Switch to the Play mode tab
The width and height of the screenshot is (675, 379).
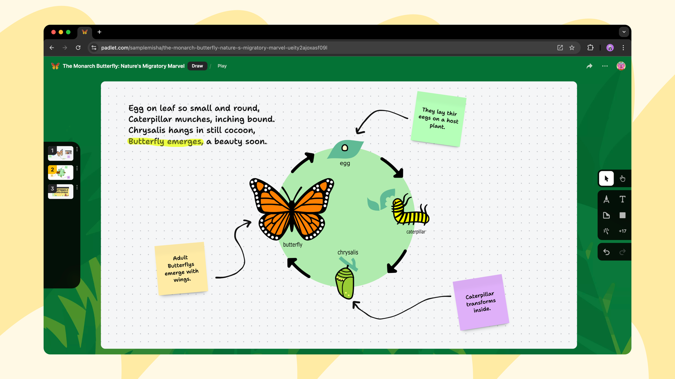(222, 66)
